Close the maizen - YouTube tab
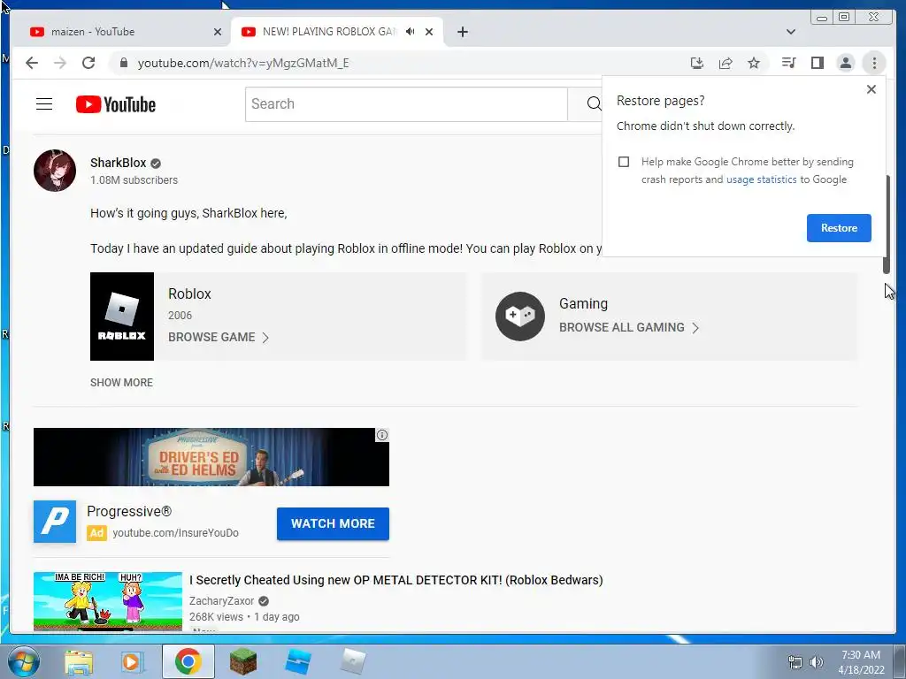906x679 pixels. click(218, 32)
